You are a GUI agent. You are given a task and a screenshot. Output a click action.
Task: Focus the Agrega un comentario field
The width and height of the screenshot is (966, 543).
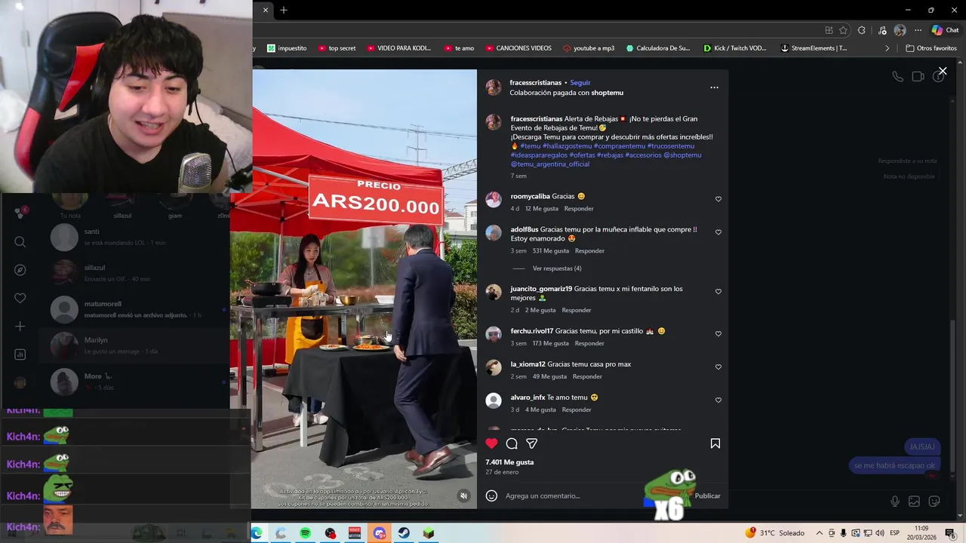[596, 495]
